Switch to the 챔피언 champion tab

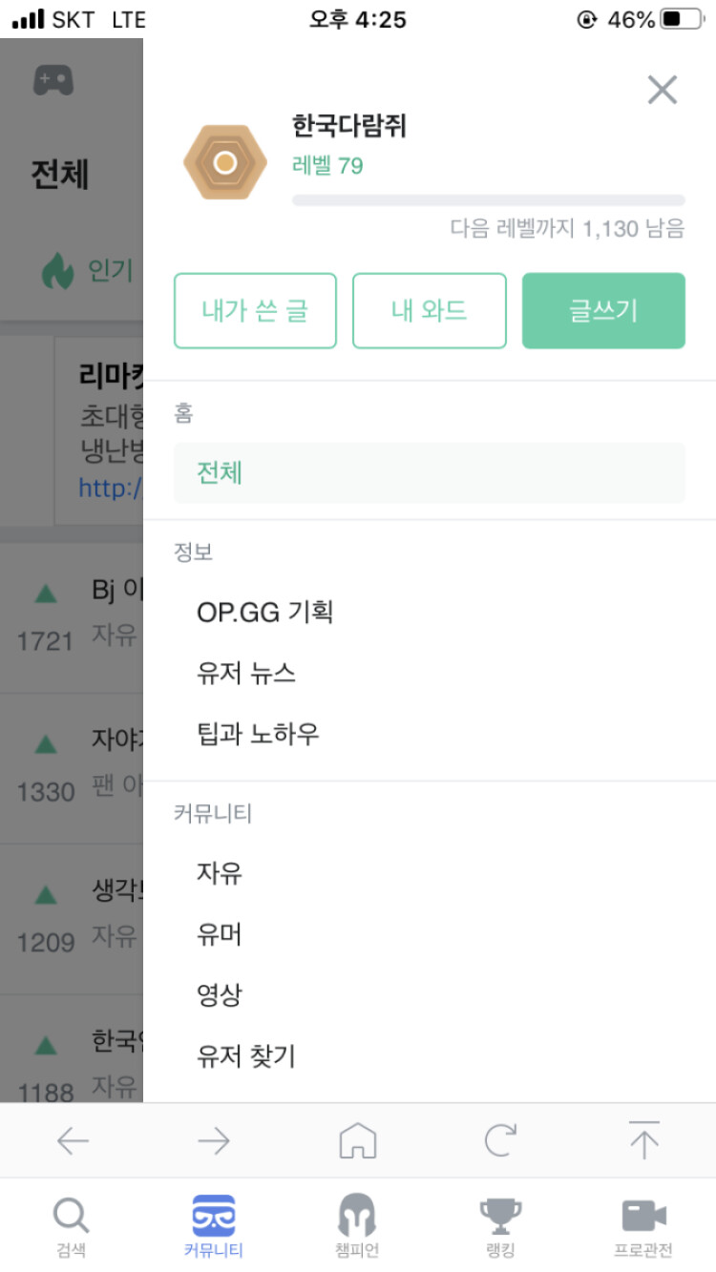(357, 1226)
